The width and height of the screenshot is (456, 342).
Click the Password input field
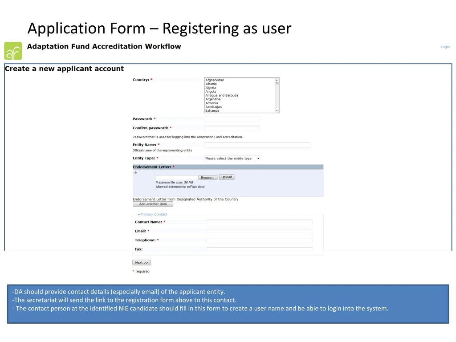(x=232, y=119)
